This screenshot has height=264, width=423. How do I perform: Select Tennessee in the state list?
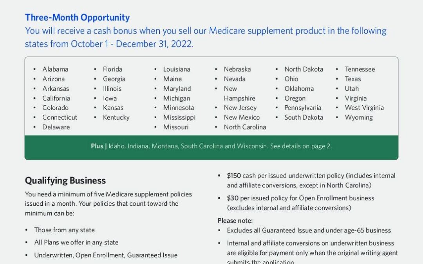click(x=360, y=69)
